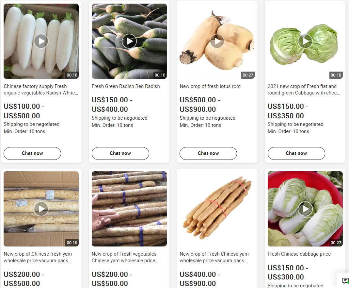Screen dimensions: 349x288
Task: Play the fresh lotus root video
Action: tap(217, 41)
